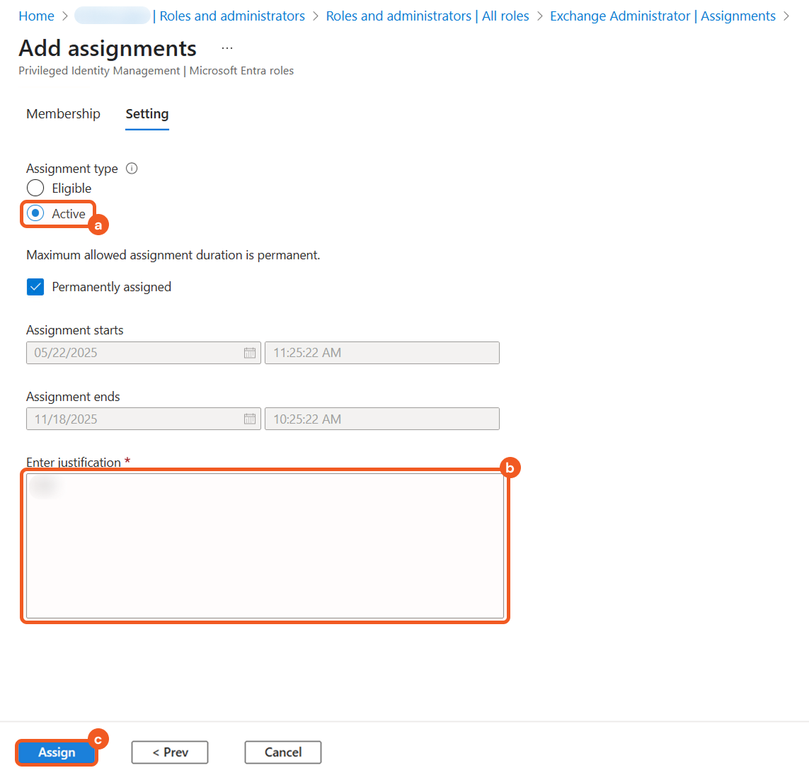Click the Enter justification text area
Screen dimensions: 809x780
[x=265, y=546]
